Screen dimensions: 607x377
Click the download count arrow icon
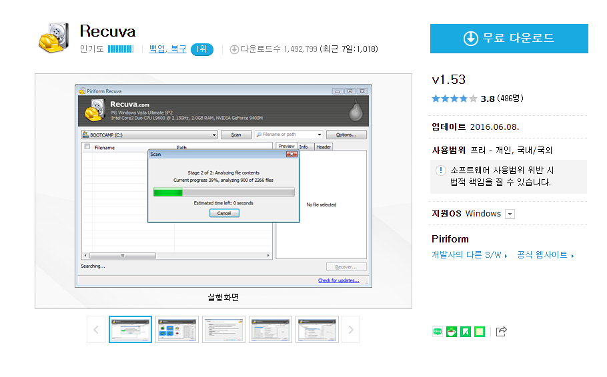(x=234, y=49)
